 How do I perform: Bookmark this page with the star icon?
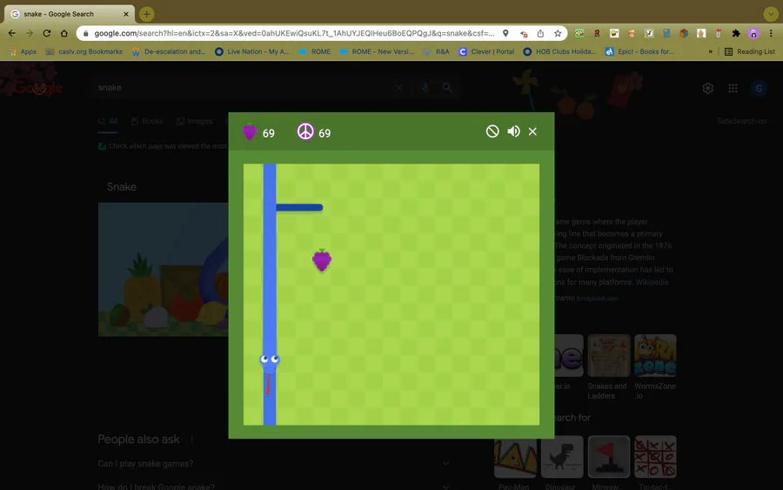click(x=558, y=33)
